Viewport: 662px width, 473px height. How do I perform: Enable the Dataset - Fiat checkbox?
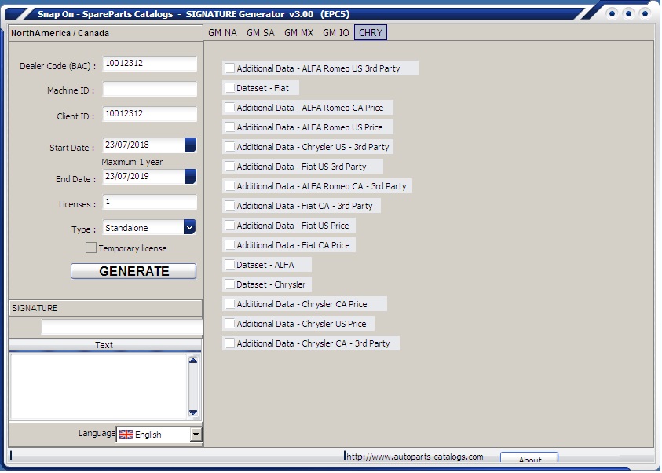[229, 88]
